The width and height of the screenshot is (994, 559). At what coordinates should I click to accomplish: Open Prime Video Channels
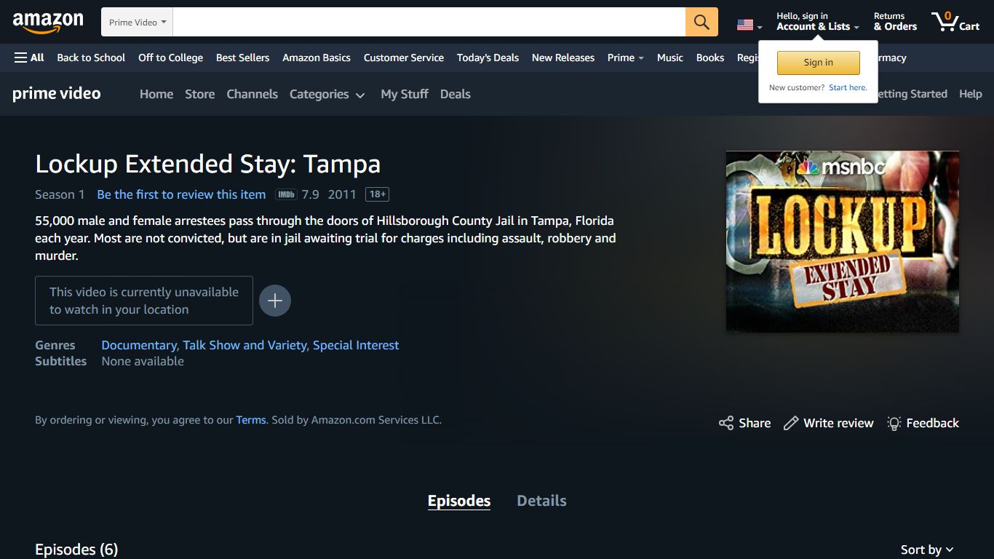(x=253, y=94)
